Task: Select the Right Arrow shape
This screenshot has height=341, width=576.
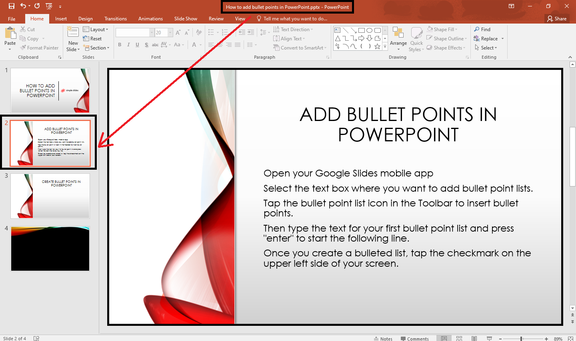Action: pos(362,38)
